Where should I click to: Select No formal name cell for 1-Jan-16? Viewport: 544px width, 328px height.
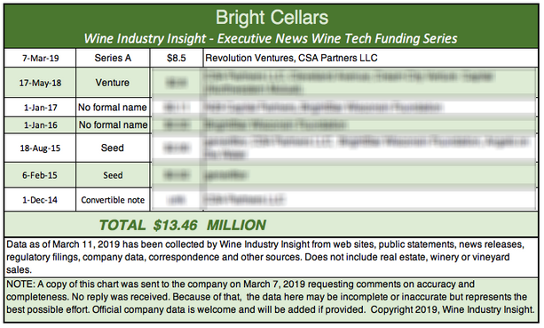pos(113,125)
